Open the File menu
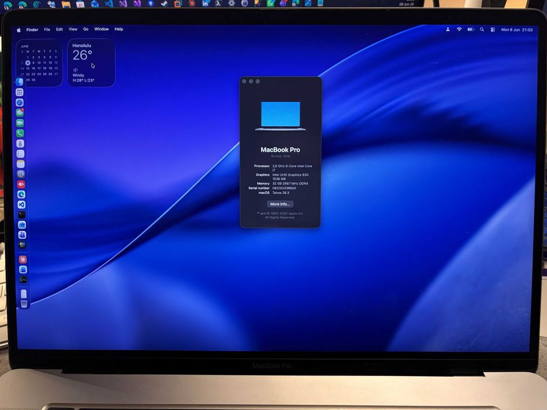The height and width of the screenshot is (410, 547). [47, 30]
